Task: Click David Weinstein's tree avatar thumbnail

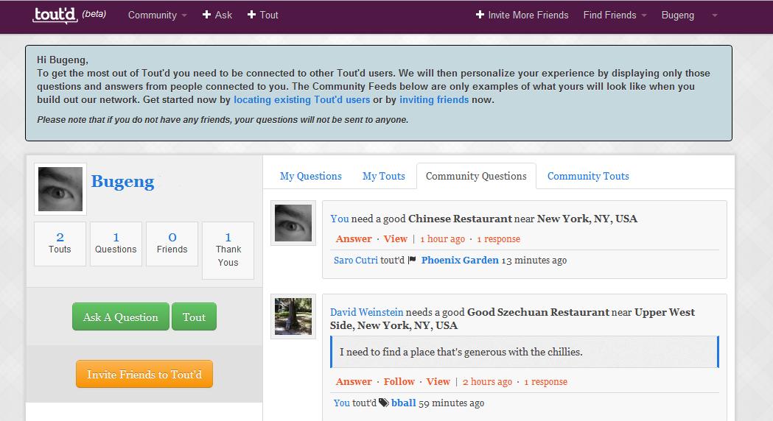Action: click(293, 316)
